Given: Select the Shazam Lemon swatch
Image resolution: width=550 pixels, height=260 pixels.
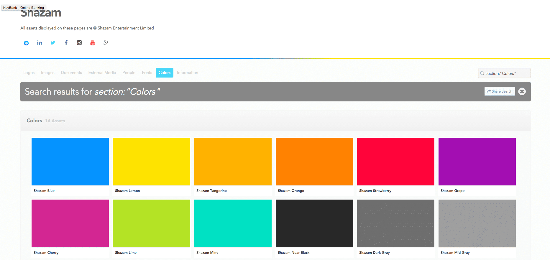Looking at the screenshot, I should pyautogui.click(x=152, y=162).
